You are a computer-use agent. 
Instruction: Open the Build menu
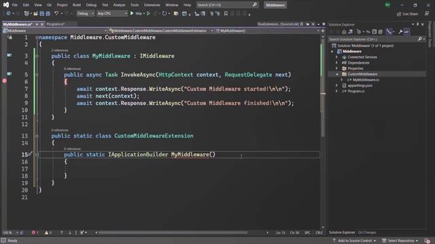click(77, 5)
